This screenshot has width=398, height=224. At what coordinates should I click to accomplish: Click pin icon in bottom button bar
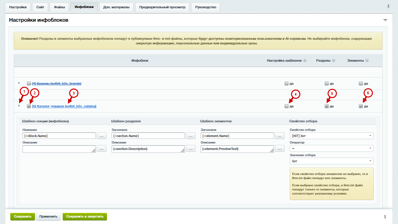385,217
